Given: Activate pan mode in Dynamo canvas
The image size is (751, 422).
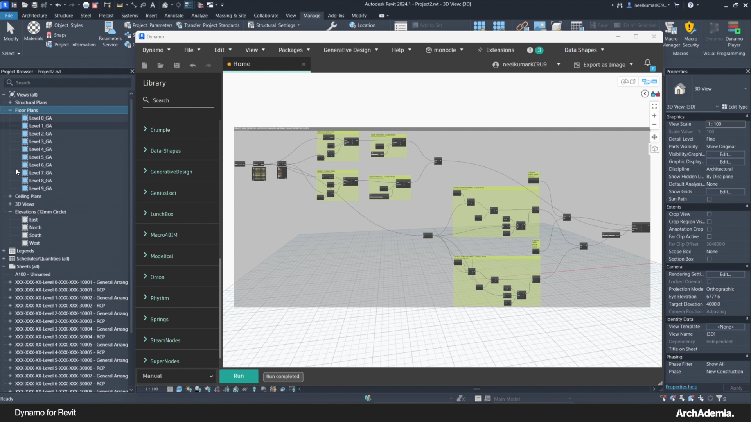Looking at the screenshot, I should point(654,137).
